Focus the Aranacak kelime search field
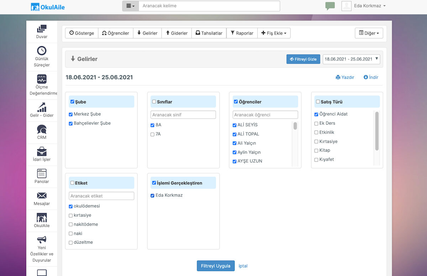The image size is (427, 276). [x=209, y=6]
